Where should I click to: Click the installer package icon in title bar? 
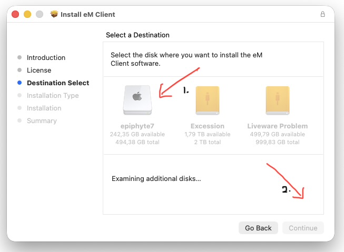tap(54, 14)
